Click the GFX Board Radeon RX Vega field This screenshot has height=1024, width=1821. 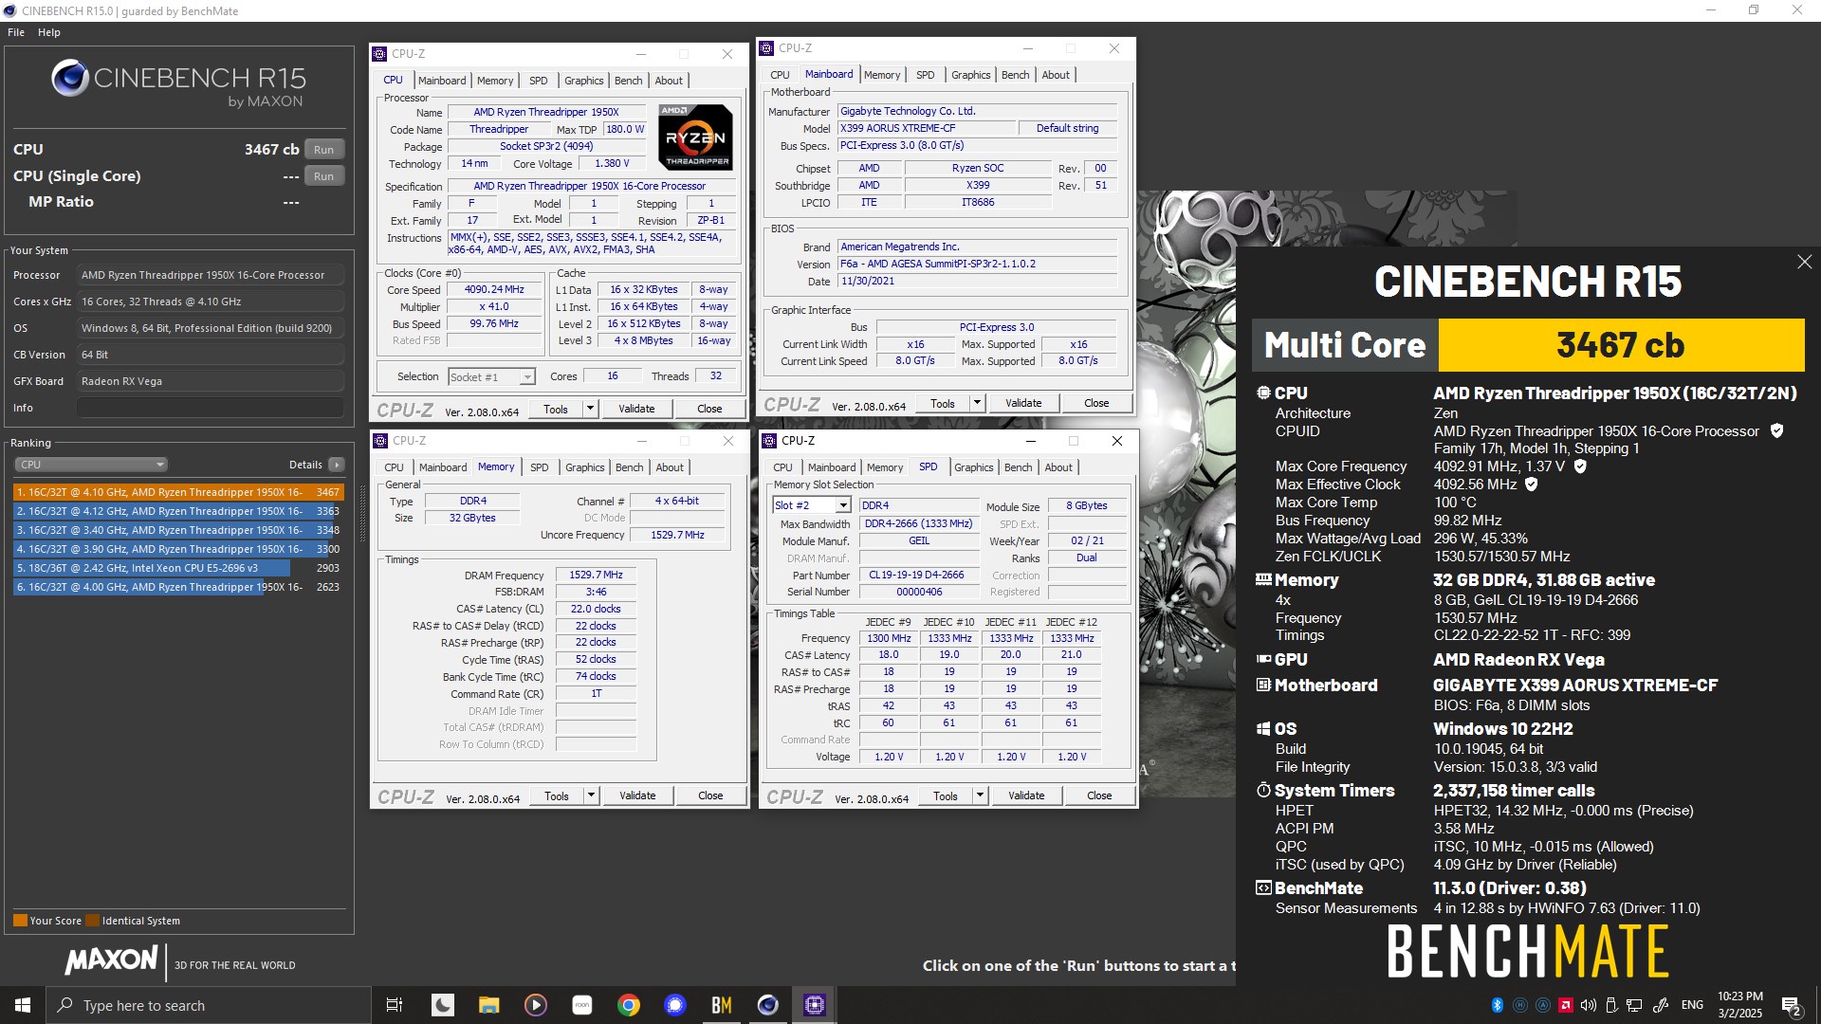click(210, 381)
